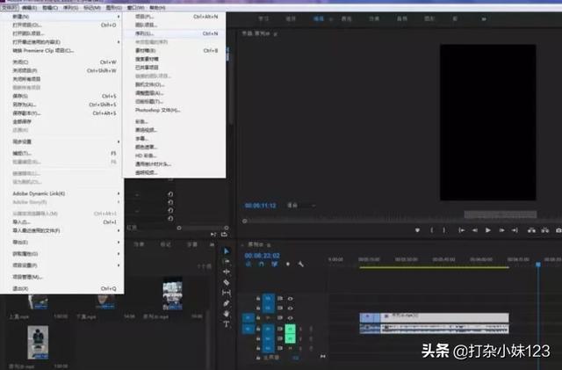Select the Track Select Forward tool
562x370 pixels.
click(227, 262)
